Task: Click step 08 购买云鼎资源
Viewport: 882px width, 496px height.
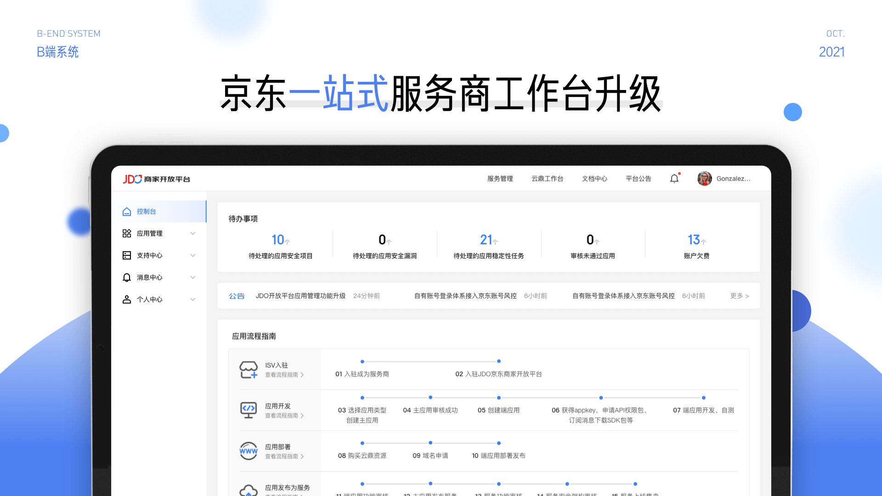Action: point(362,456)
